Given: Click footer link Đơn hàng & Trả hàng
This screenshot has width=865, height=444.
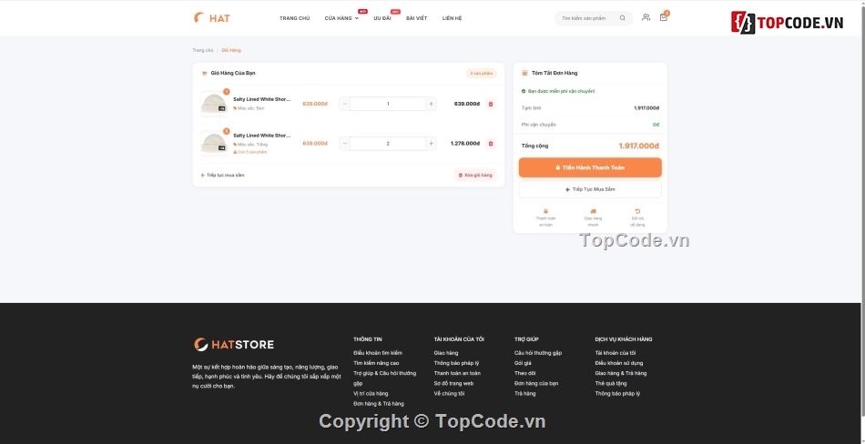Looking at the screenshot, I should [379, 404].
